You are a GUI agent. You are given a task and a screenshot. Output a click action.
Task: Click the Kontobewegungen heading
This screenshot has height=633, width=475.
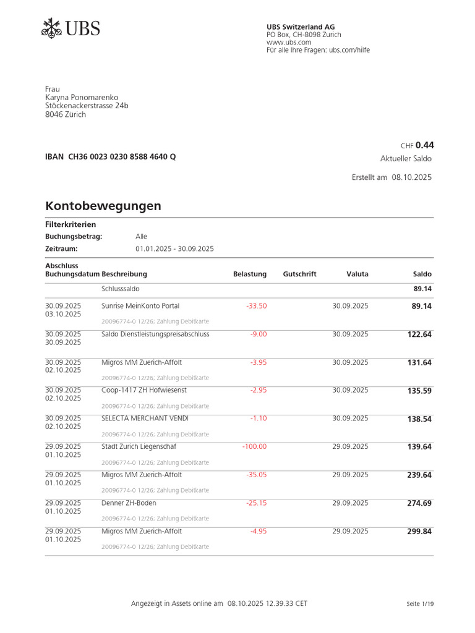coord(103,206)
